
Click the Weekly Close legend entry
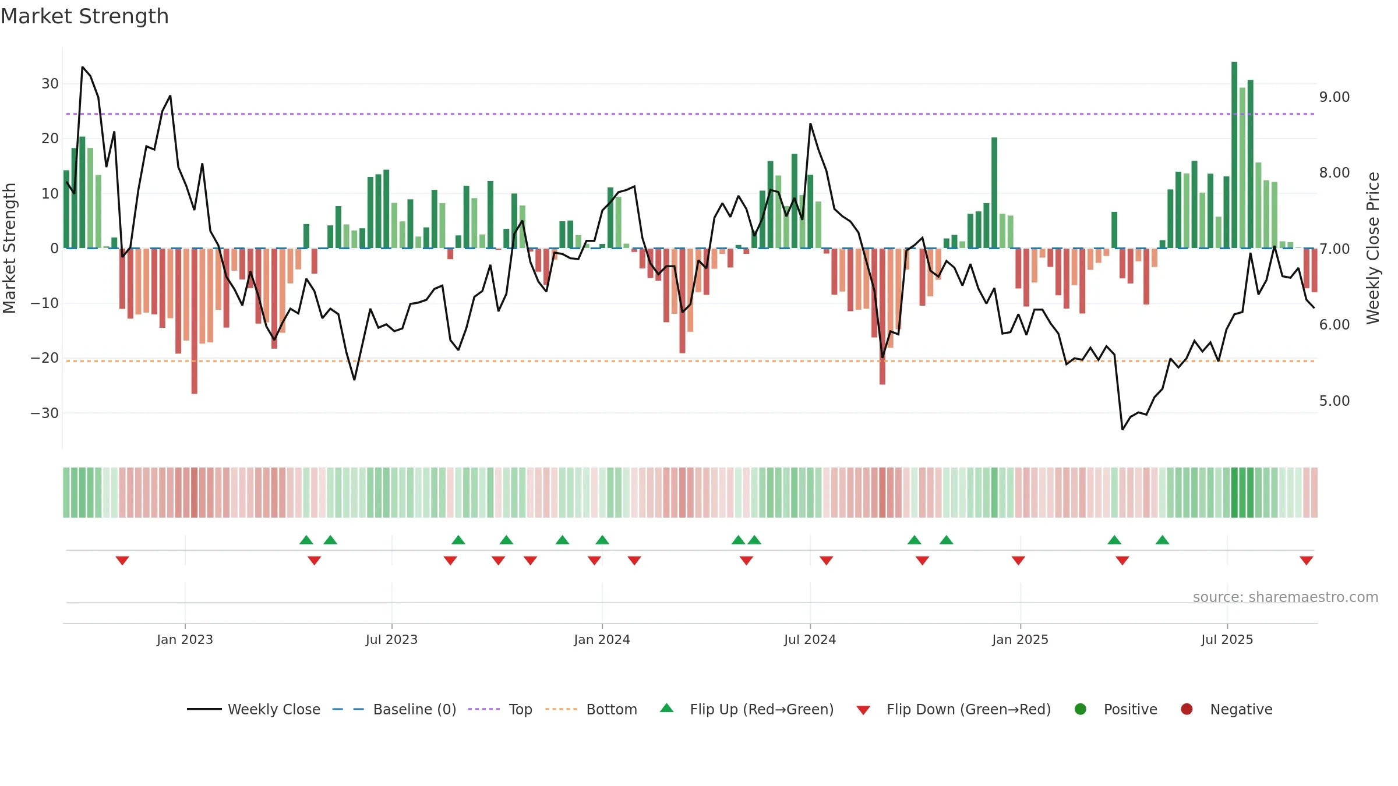(253, 709)
